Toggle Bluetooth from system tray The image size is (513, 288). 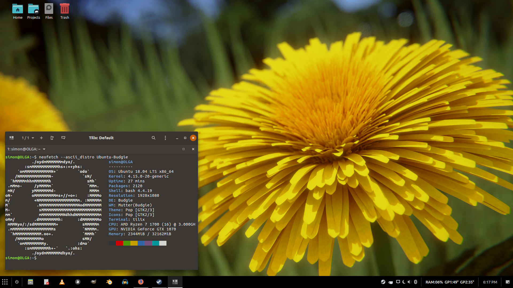tap(415, 282)
